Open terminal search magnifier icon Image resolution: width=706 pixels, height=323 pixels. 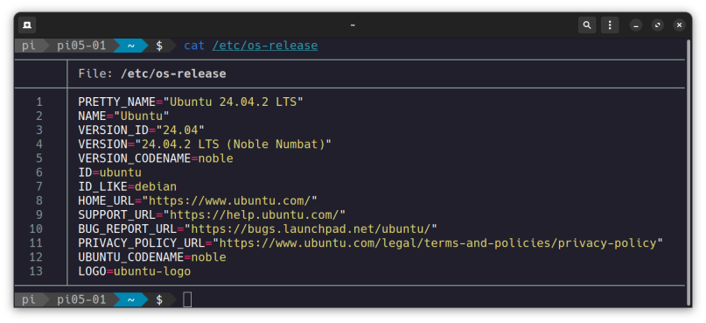pyautogui.click(x=587, y=25)
